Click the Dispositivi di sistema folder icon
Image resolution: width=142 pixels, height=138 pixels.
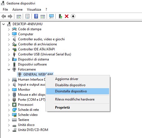[14, 59]
